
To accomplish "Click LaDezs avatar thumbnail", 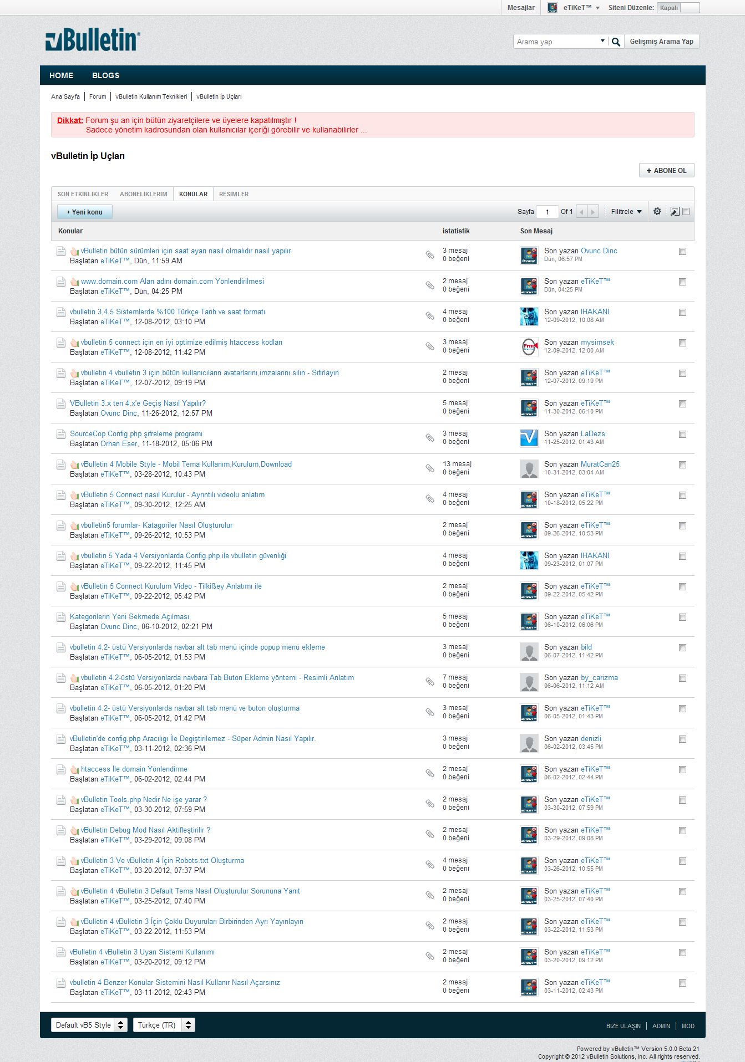I will tap(529, 438).
